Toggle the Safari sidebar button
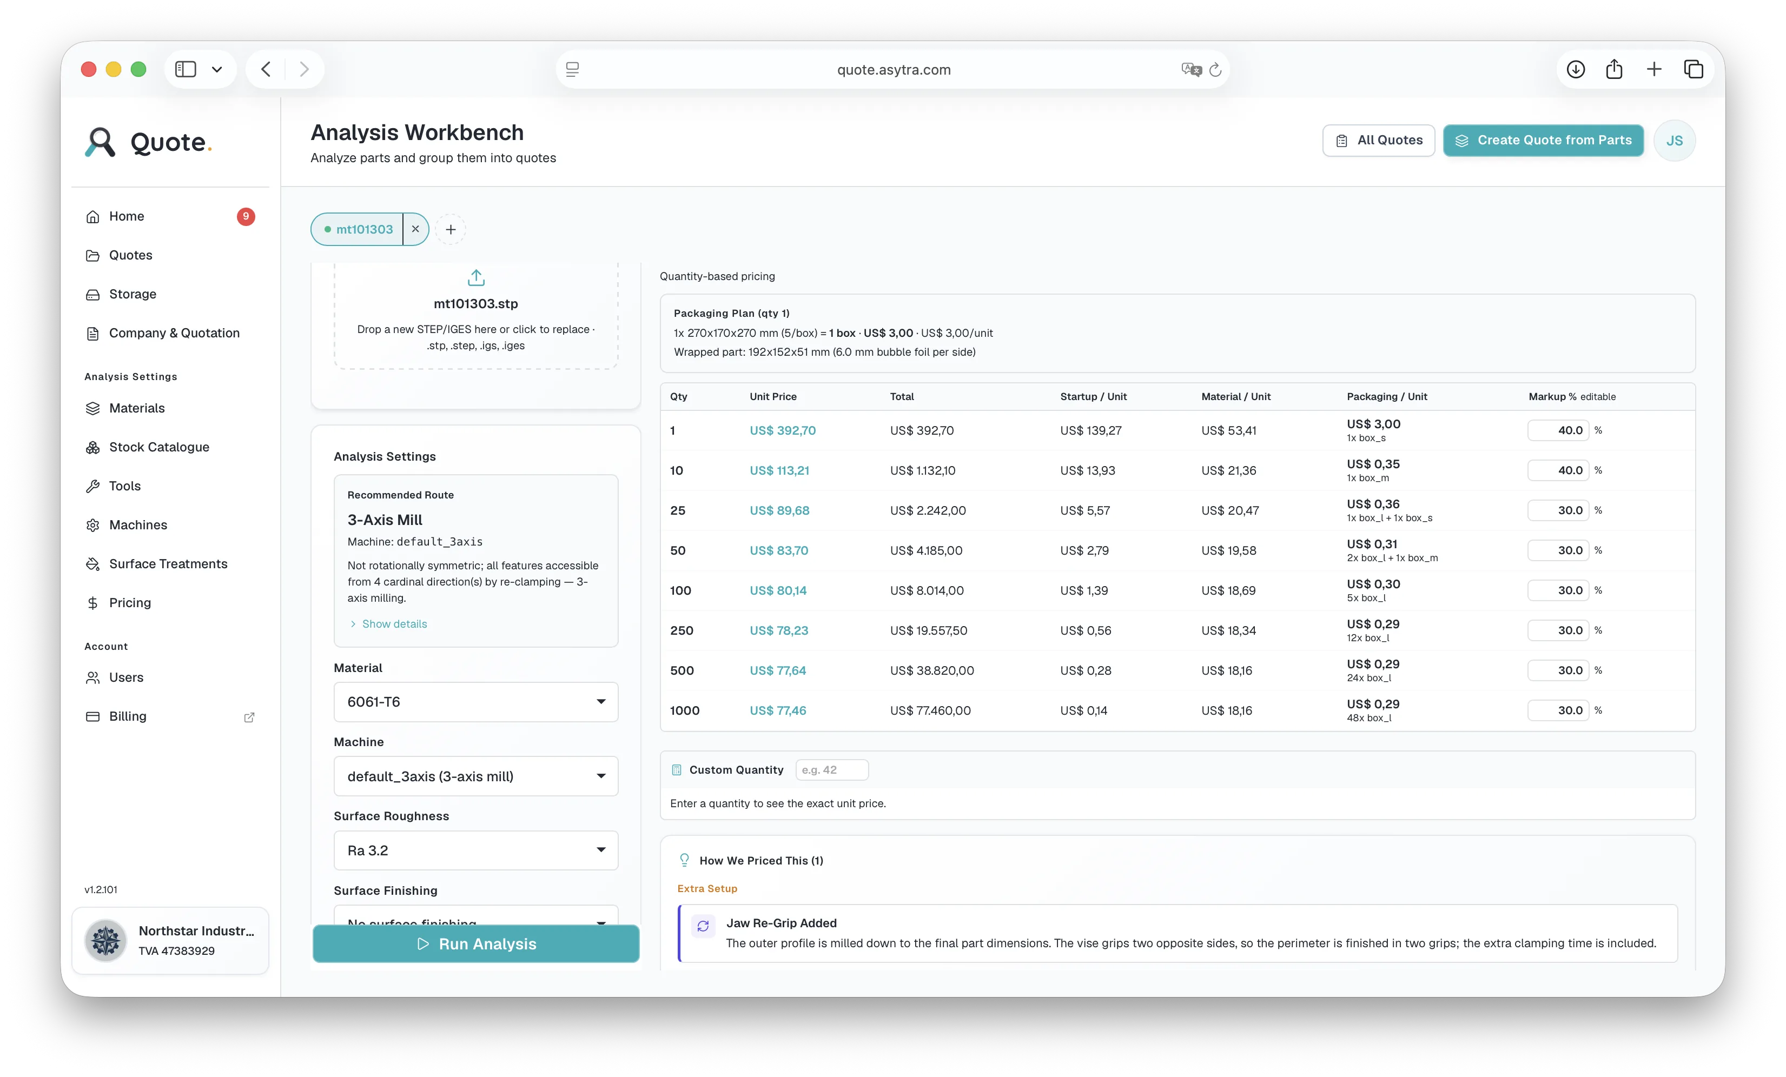This screenshot has width=1786, height=1077. [186, 69]
